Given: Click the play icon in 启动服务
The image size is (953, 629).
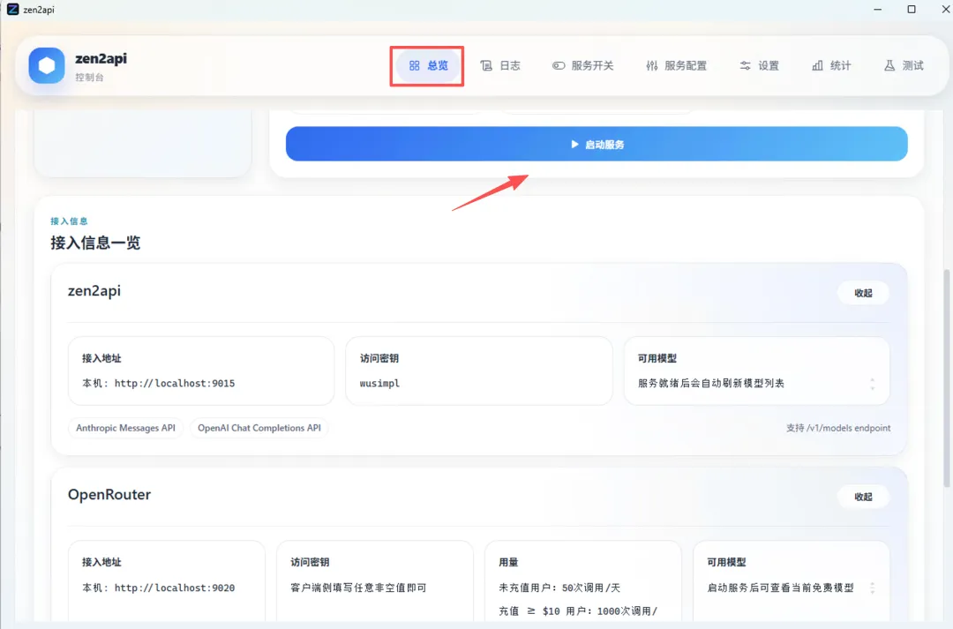Looking at the screenshot, I should click(574, 144).
